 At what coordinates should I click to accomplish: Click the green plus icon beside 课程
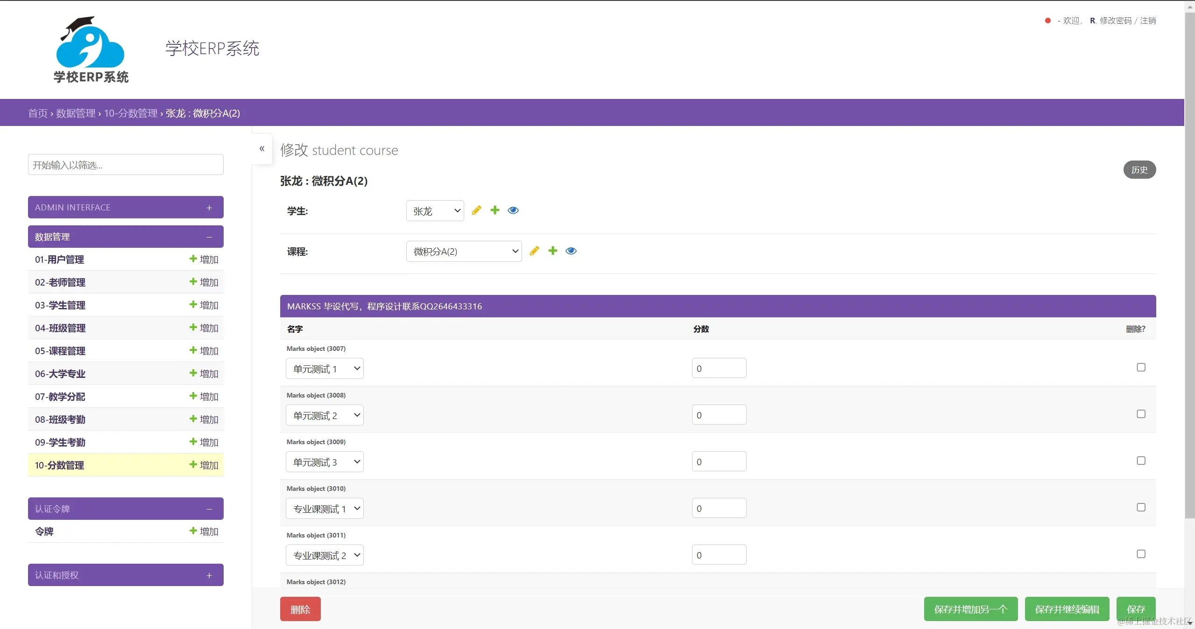[x=553, y=251]
